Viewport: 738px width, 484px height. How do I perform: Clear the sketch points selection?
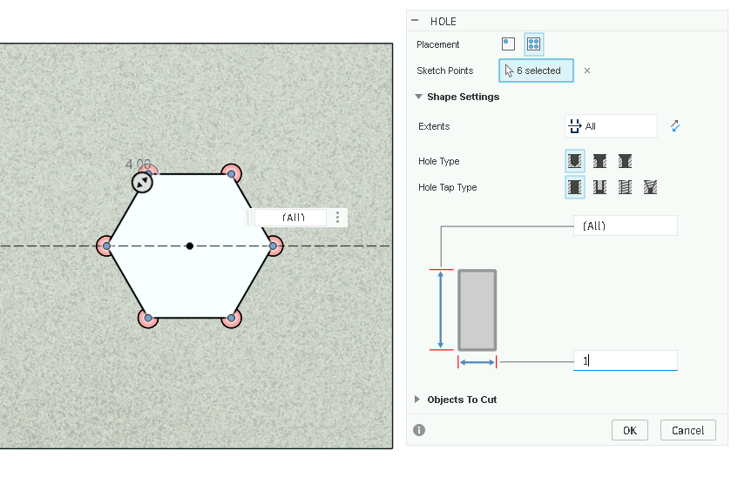pyautogui.click(x=587, y=71)
